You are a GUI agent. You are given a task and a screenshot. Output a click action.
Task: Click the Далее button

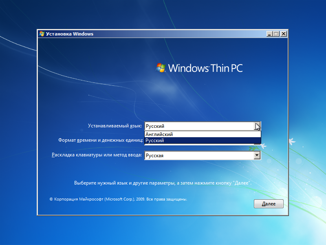(269, 204)
